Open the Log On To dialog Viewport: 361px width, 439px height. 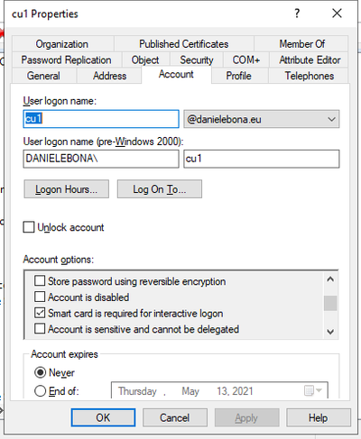160,189
